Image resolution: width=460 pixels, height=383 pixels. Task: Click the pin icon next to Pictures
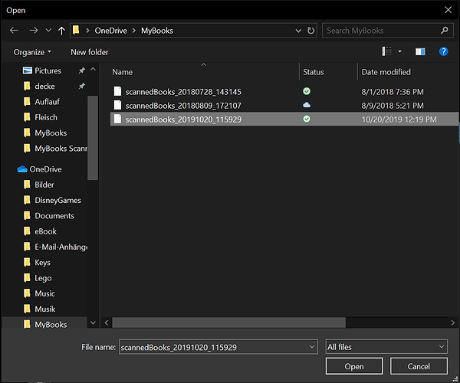(81, 70)
